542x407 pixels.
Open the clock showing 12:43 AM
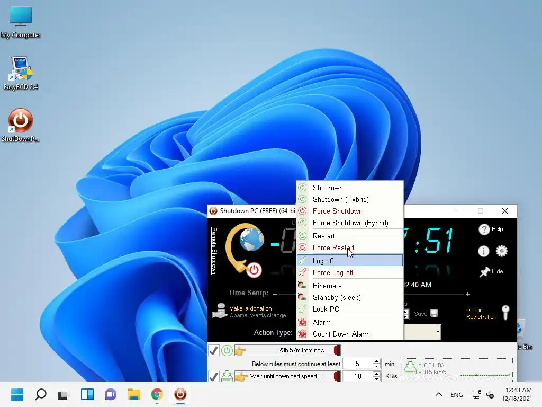tap(517, 394)
